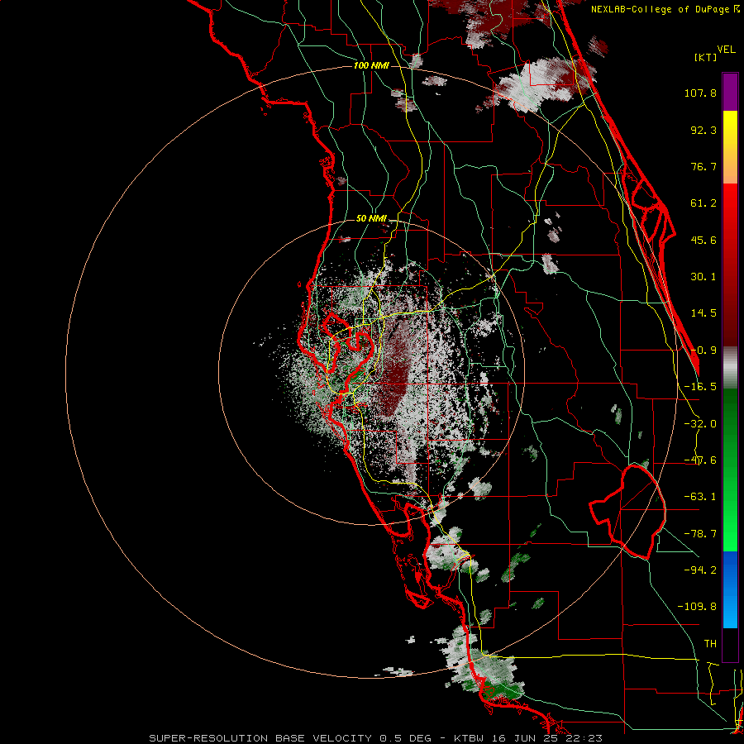Click the 107.8 velocity scale value

(700, 93)
